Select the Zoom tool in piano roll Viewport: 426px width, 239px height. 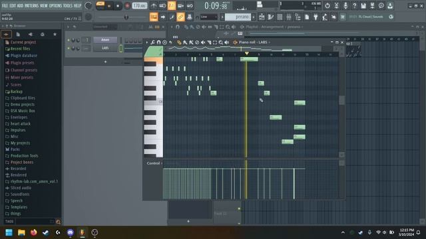(x=221, y=42)
